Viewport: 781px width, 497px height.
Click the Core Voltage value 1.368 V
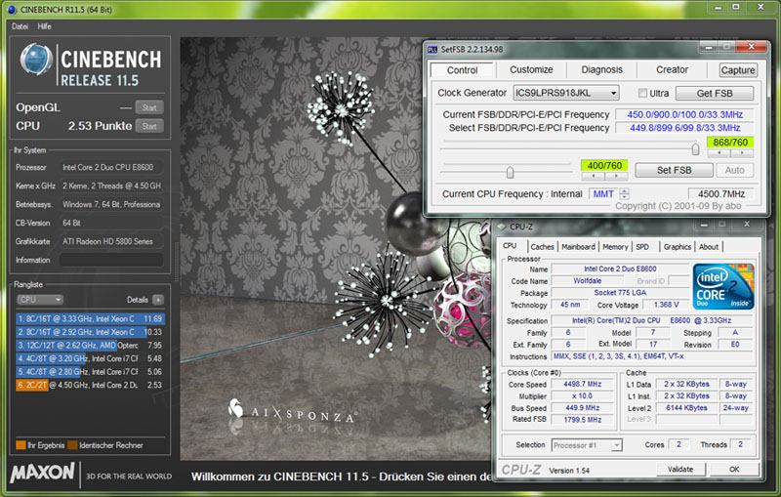pyautogui.click(x=666, y=305)
